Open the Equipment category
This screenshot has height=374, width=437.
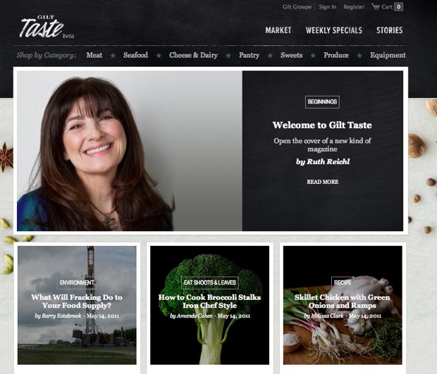pyautogui.click(x=388, y=55)
